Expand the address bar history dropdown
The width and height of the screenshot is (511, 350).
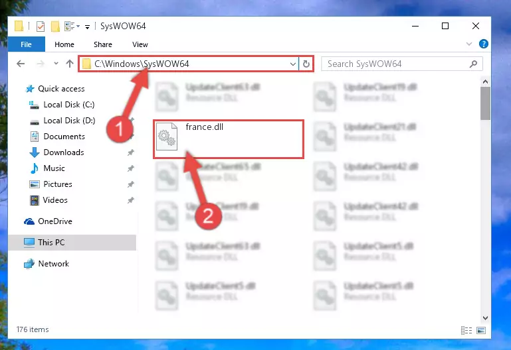click(293, 64)
